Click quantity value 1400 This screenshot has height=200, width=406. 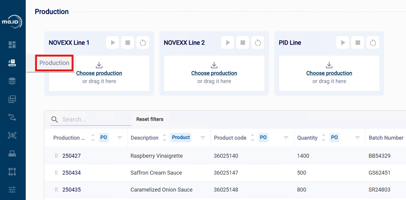coord(303,156)
